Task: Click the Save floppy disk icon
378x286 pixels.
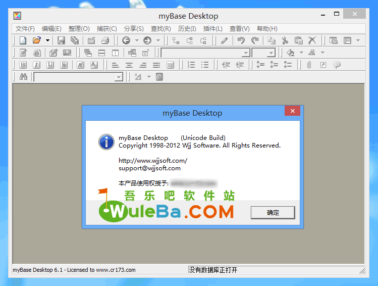Action: (x=61, y=40)
